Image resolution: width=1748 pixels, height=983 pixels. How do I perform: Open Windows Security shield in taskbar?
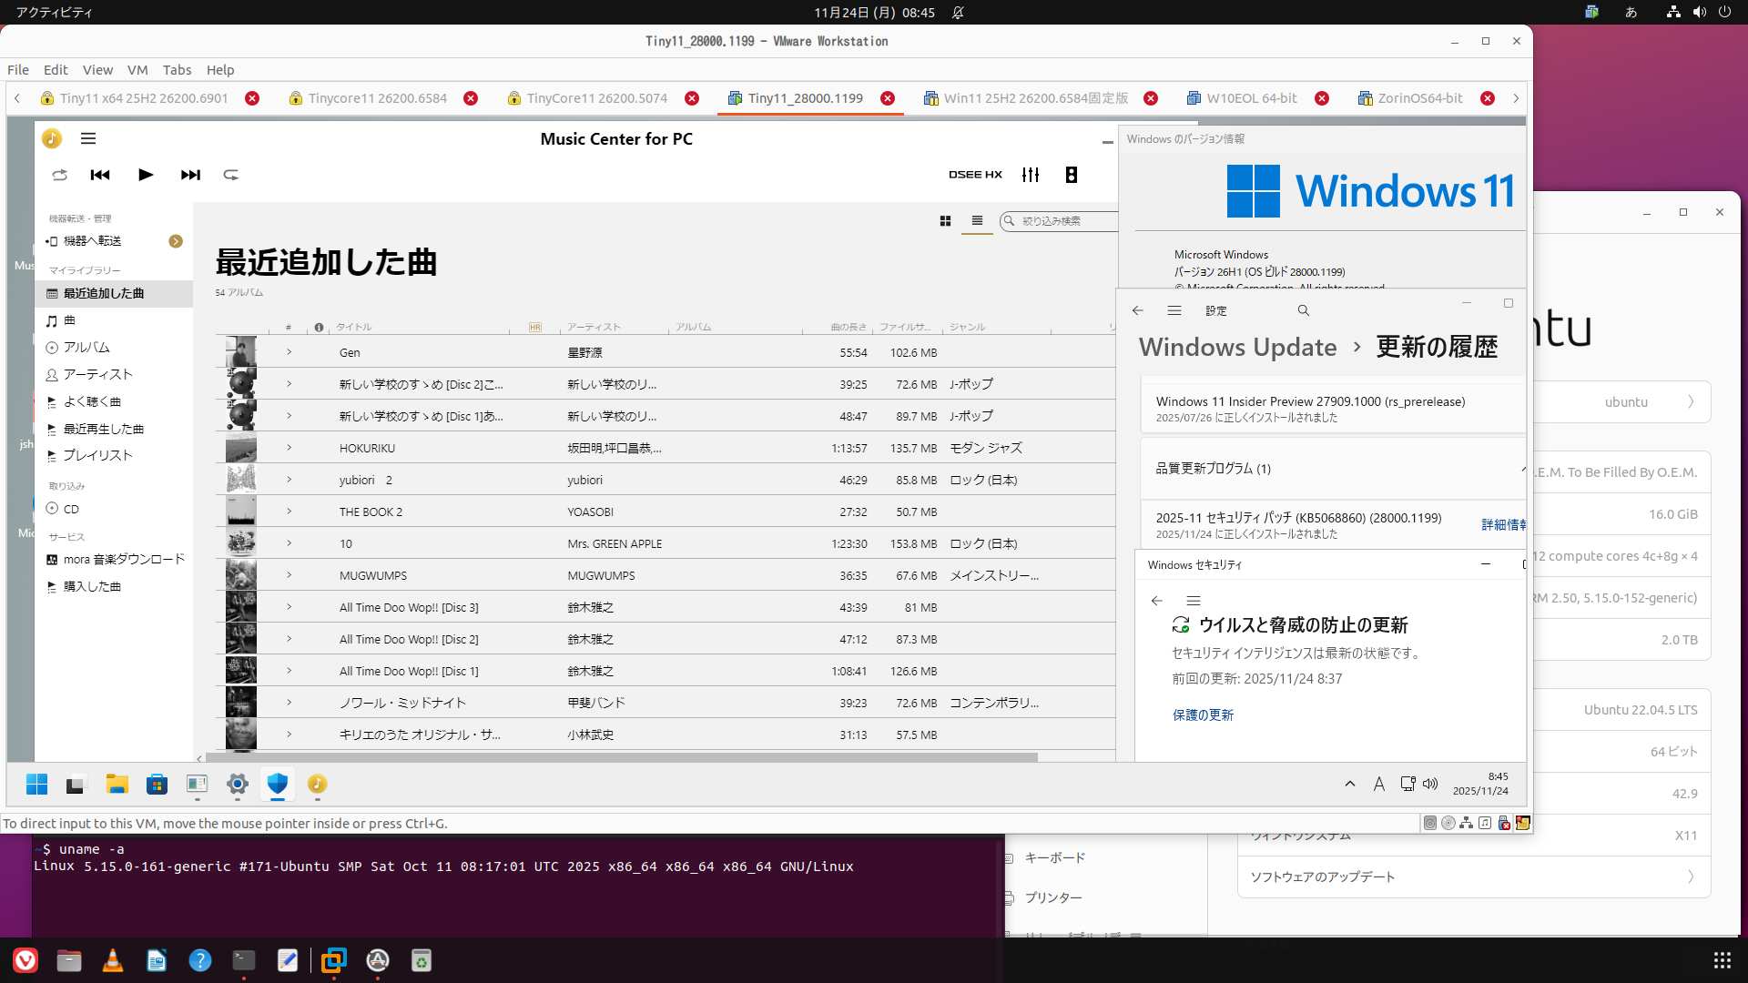coord(278,784)
